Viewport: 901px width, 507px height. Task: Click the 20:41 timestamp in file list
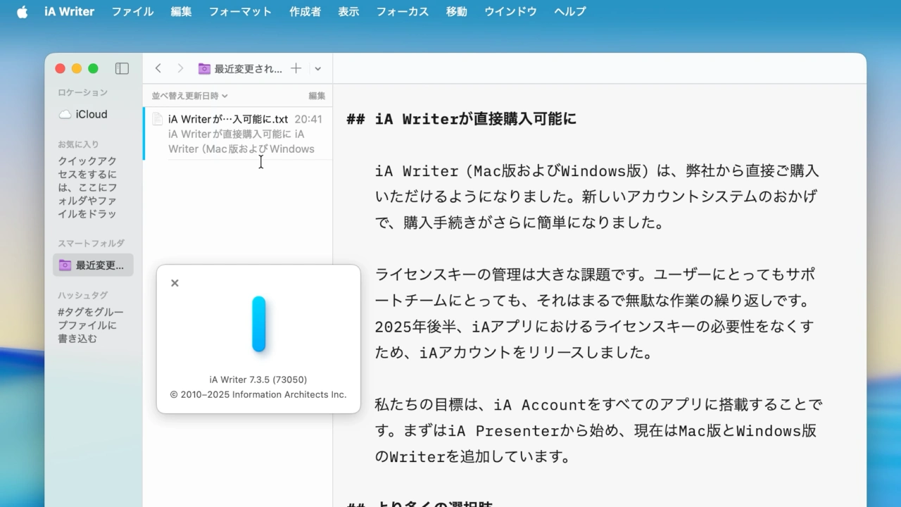click(308, 119)
